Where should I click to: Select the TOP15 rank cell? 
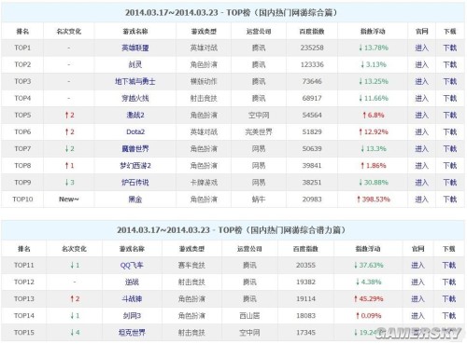(x=24, y=333)
